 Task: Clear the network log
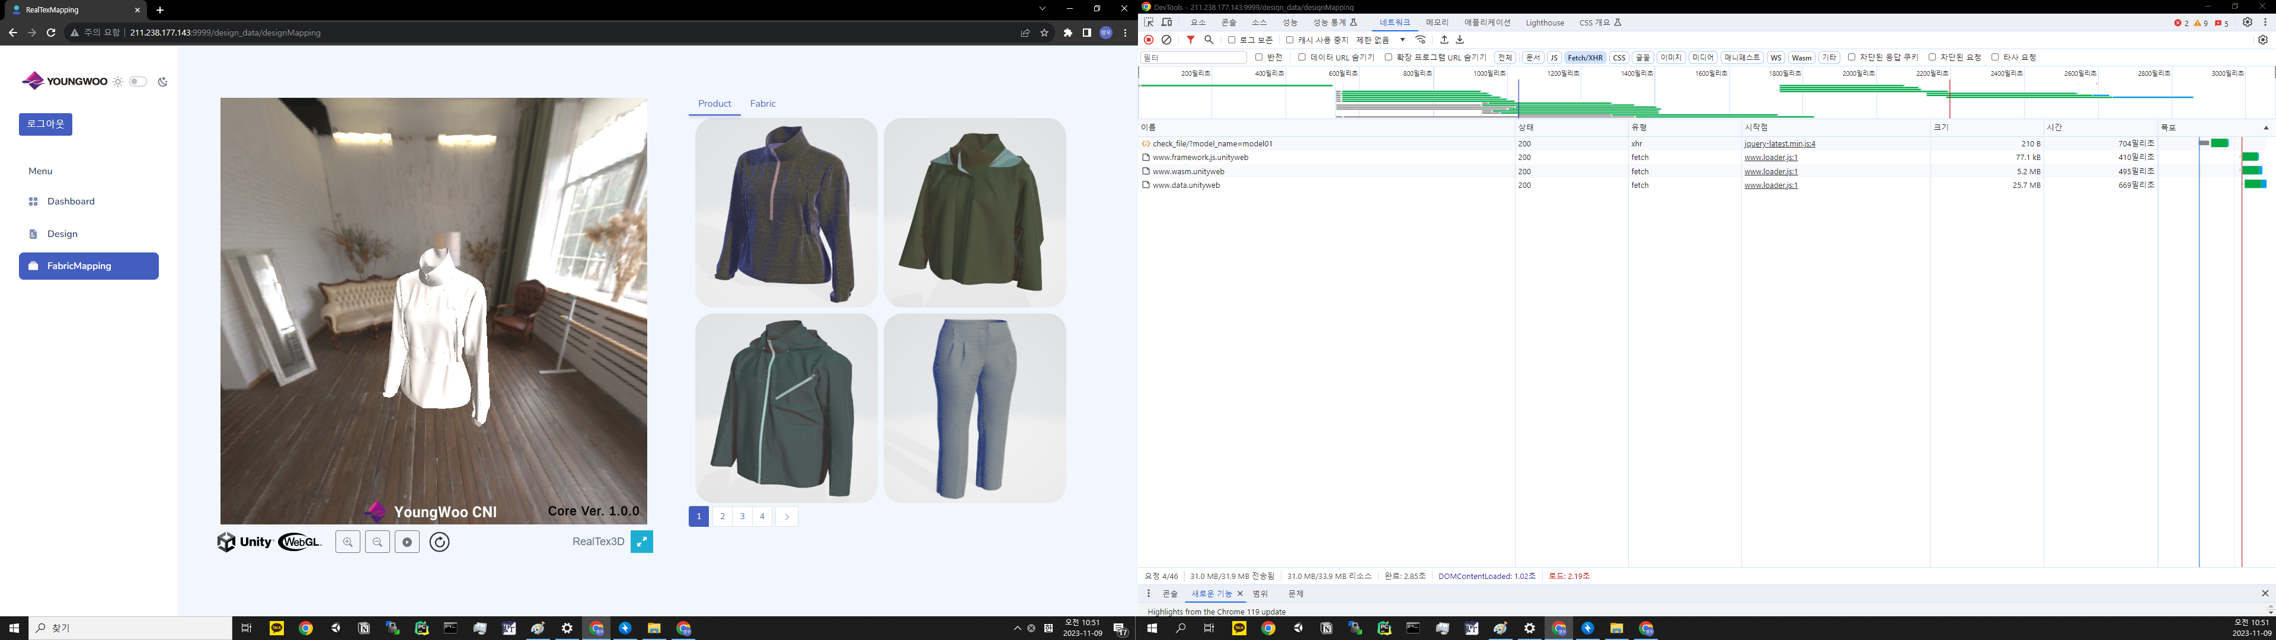tap(1166, 40)
